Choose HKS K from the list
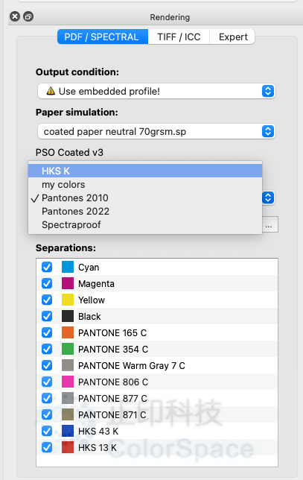Viewport: 303px width, 480px height. pos(145,171)
